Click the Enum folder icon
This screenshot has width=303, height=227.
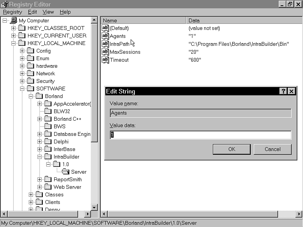tap(31, 58)
